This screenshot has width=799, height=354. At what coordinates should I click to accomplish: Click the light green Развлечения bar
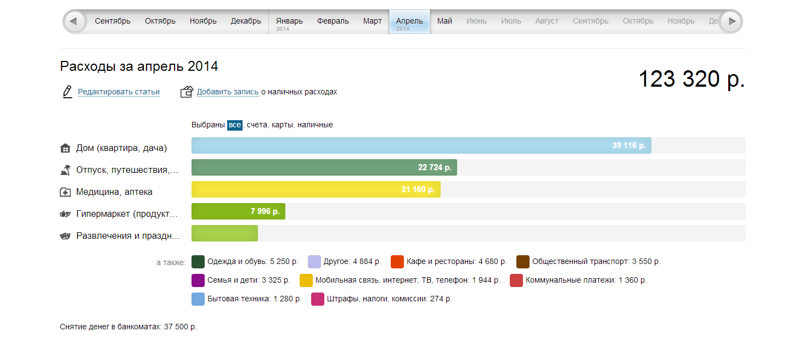(x=224, y=233)
